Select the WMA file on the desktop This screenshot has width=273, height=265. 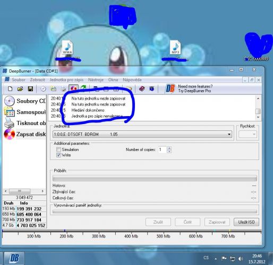[x=67, y=48]
